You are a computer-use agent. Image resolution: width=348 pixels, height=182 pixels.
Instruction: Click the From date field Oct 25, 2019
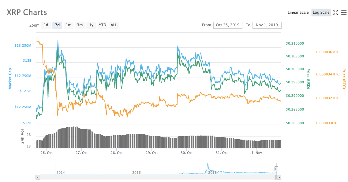tap(228, 25)
